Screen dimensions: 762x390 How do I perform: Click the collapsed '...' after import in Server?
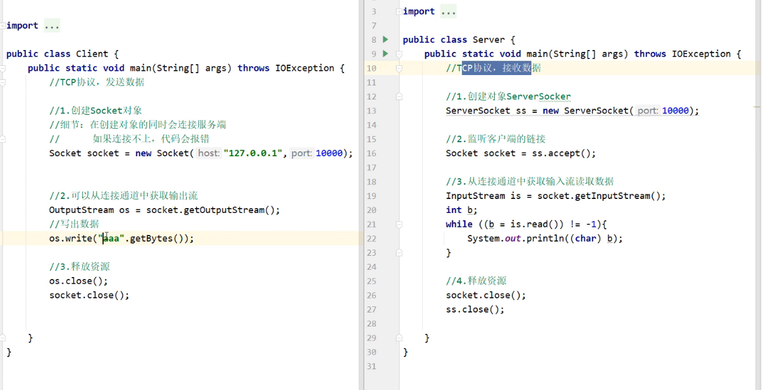coord(448,12)
